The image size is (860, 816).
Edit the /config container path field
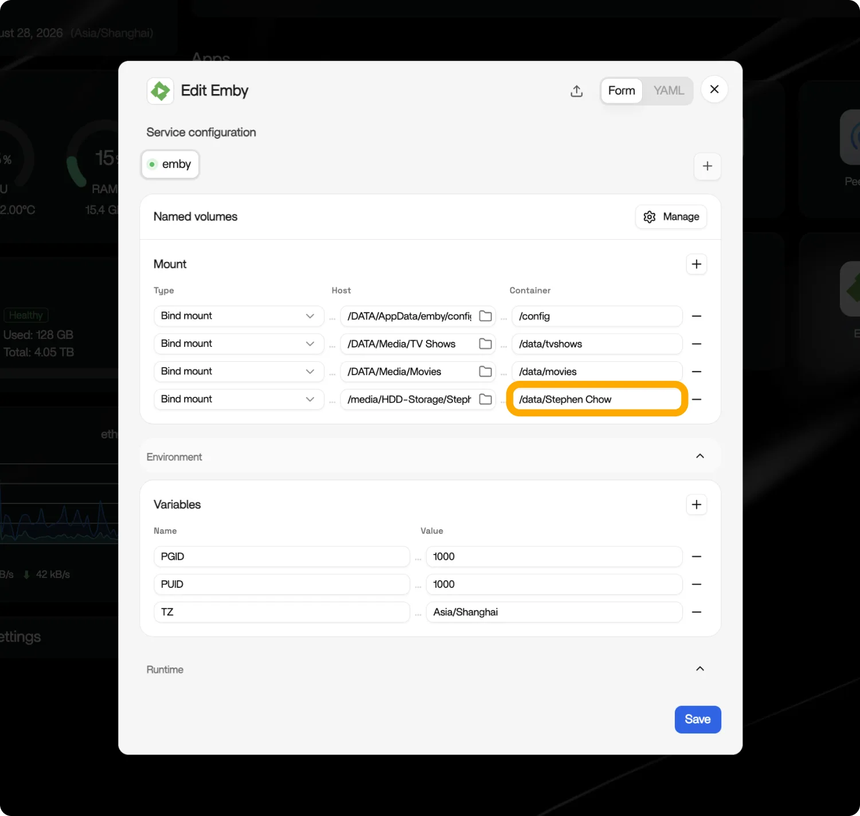[x=597, y=316]
